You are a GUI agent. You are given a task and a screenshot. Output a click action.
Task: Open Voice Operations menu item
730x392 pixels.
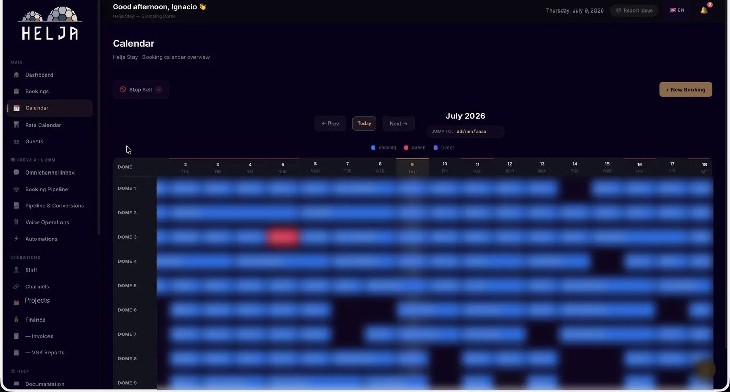point(47,222)
